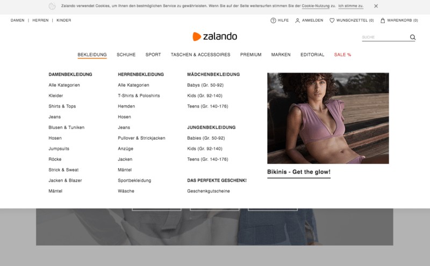Open the Sale % menu
The image size is (430, 266).
pyautogui.click(x=342, y=55)
